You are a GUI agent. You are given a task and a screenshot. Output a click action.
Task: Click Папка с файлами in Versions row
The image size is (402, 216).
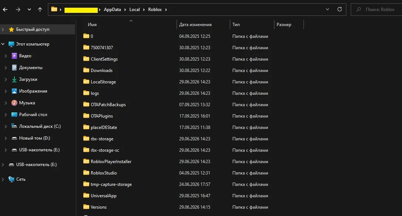tap(250, 207)
